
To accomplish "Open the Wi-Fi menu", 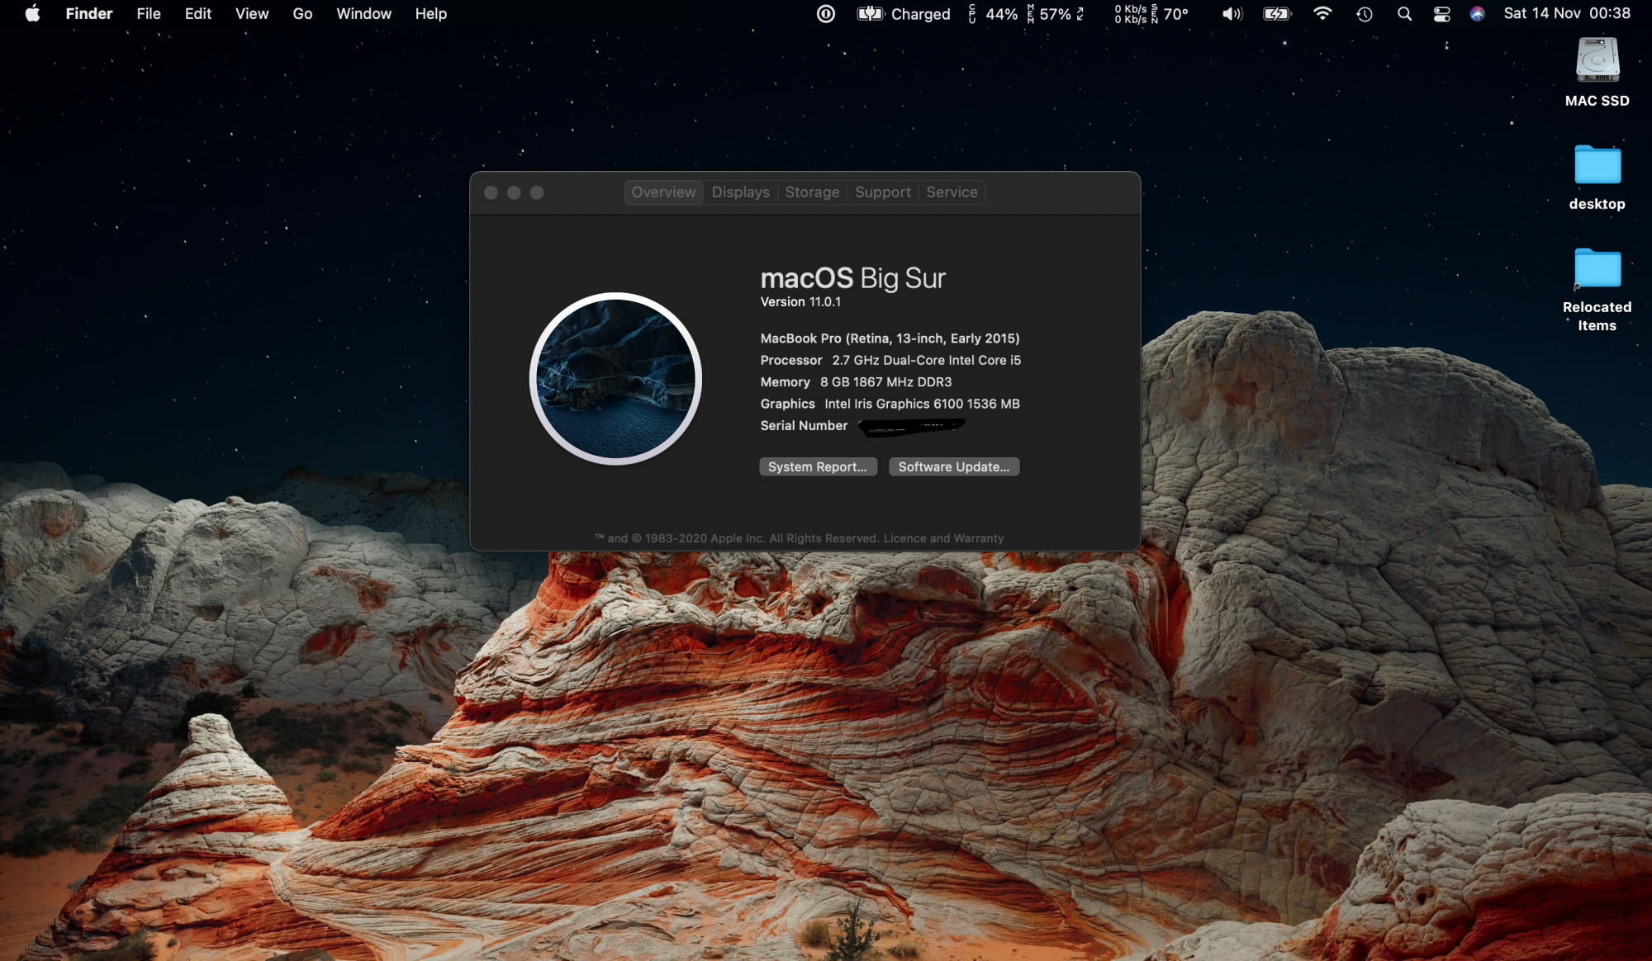I will point(1322,13).
